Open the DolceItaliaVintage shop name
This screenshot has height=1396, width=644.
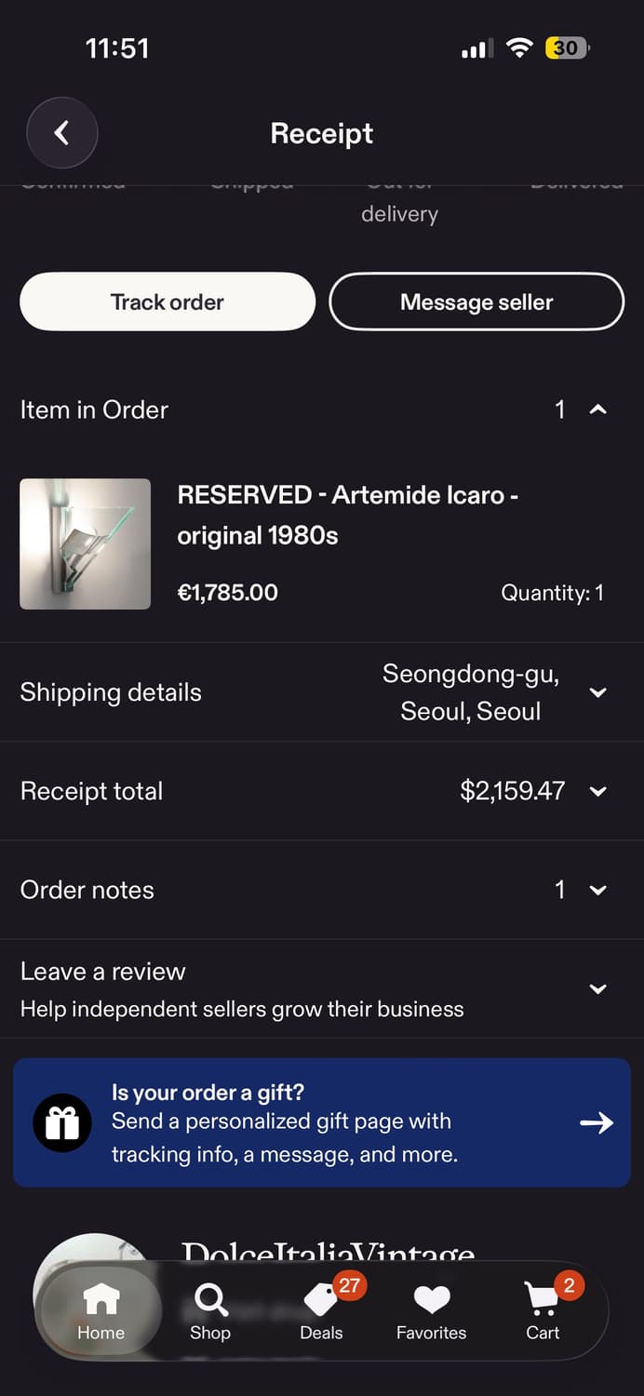pos(328,1251)
